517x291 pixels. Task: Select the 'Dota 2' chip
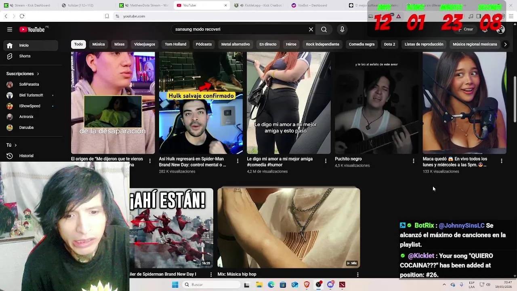pos(389,44)
